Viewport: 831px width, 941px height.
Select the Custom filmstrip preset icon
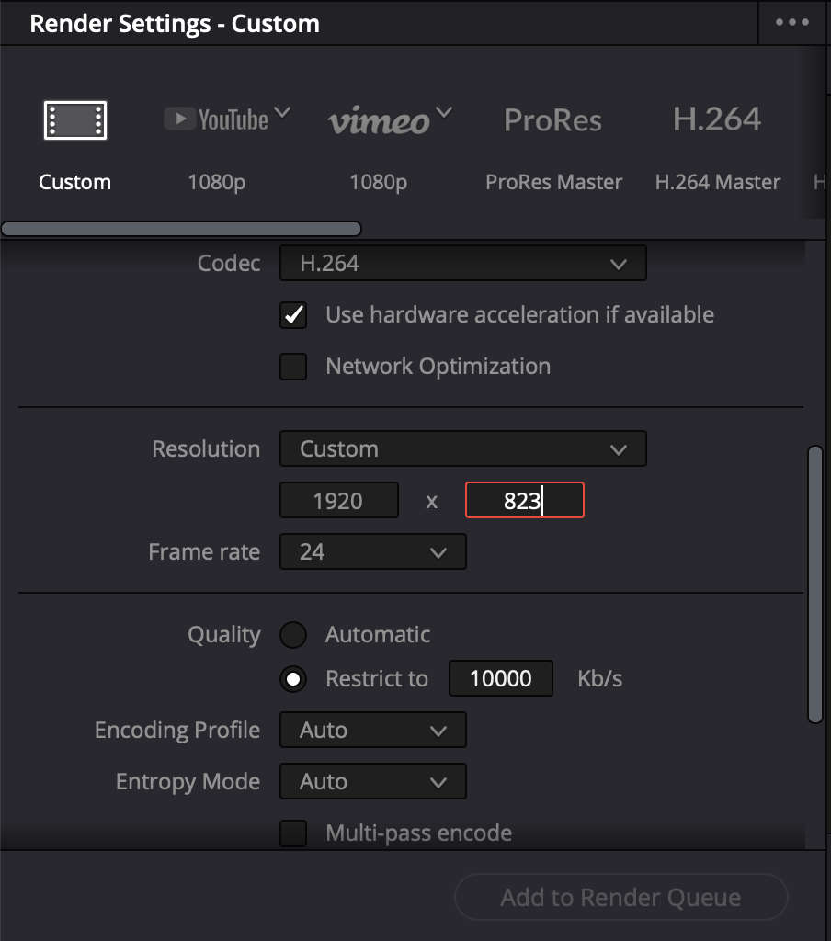coord(75,120)
